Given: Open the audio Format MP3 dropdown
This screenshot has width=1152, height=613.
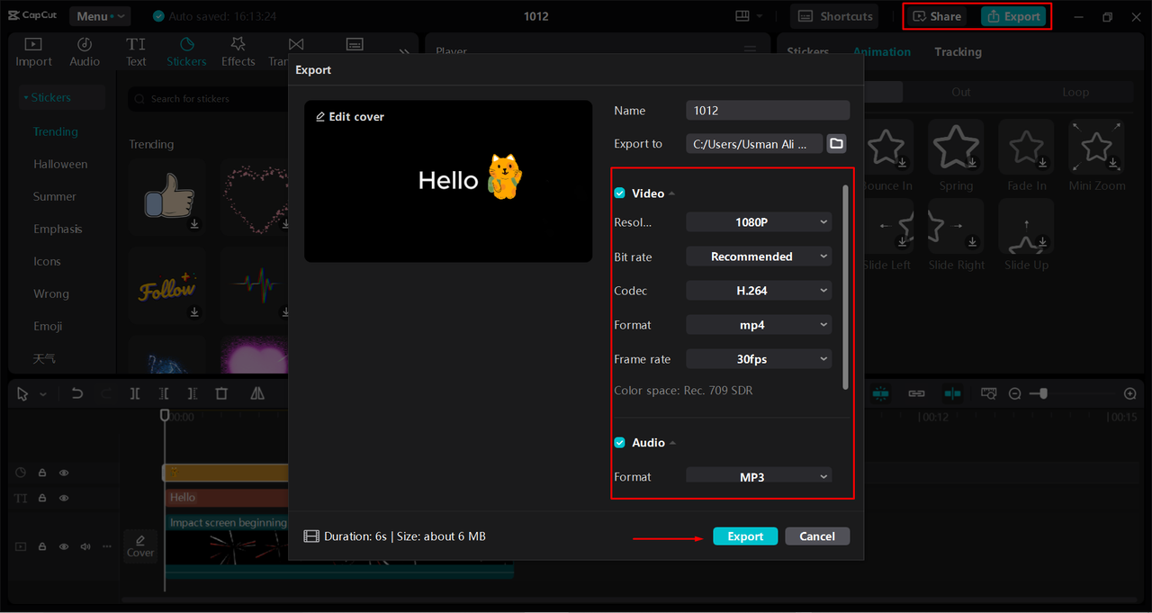Looking at the screenshot, I should pyautogui.click(x=759, y=475).
